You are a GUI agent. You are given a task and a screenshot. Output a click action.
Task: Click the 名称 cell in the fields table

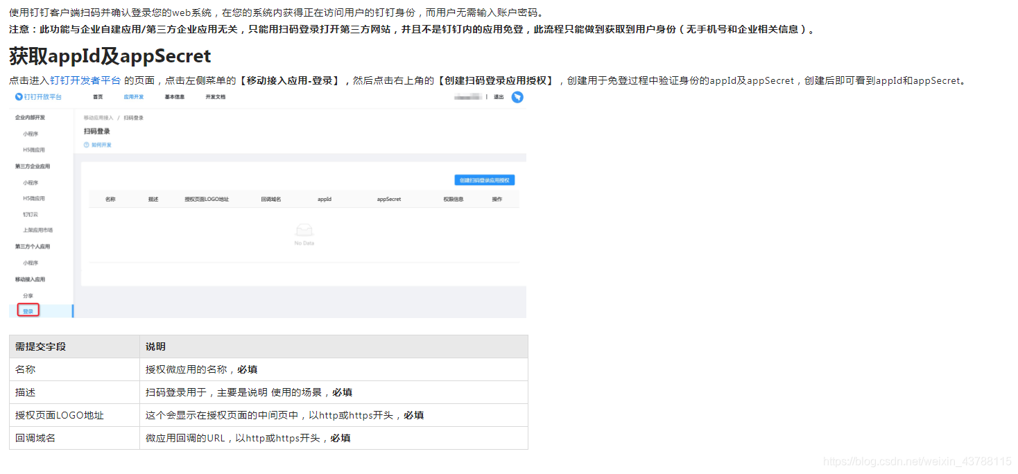(74, 369)
